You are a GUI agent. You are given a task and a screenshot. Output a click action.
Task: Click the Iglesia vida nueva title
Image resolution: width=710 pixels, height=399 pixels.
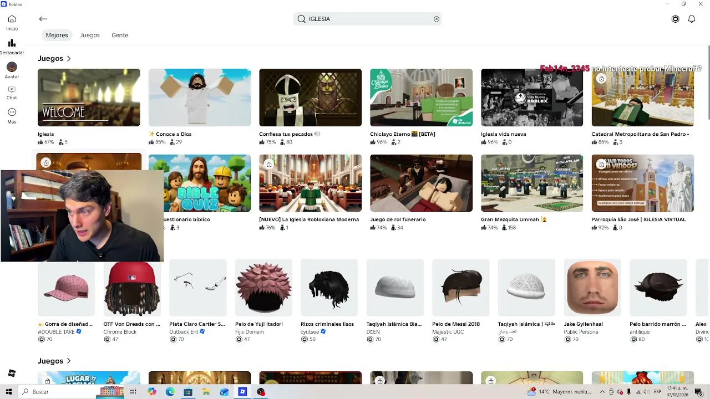click(x=504, y=134)
